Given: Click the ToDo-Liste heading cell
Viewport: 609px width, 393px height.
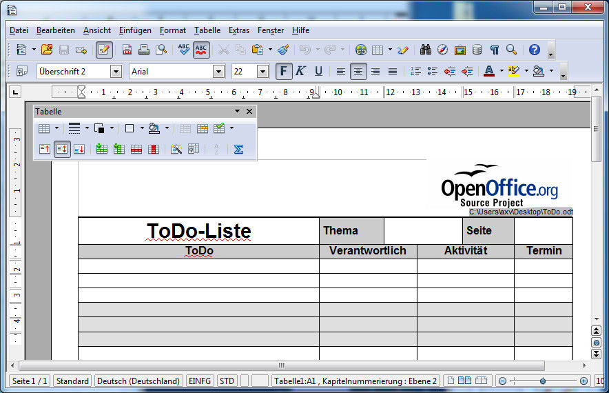Looking at the screenshot, I should tap(198, 231).
